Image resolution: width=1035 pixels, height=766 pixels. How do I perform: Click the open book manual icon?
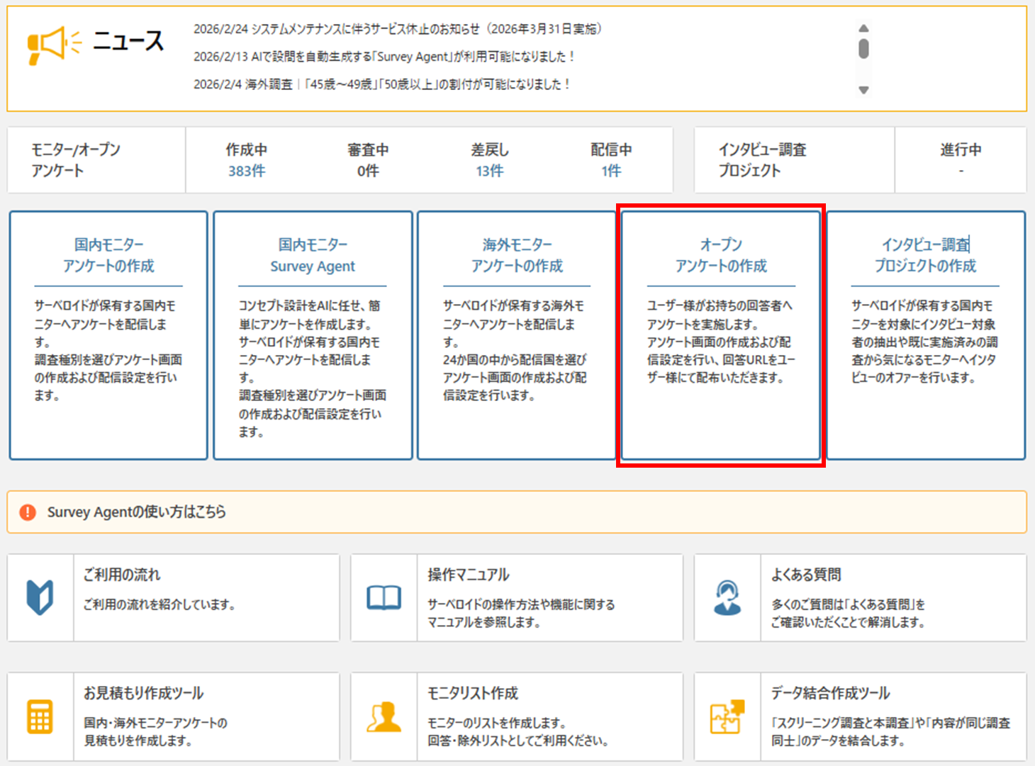pyautogui.click(x=384, y=598)
